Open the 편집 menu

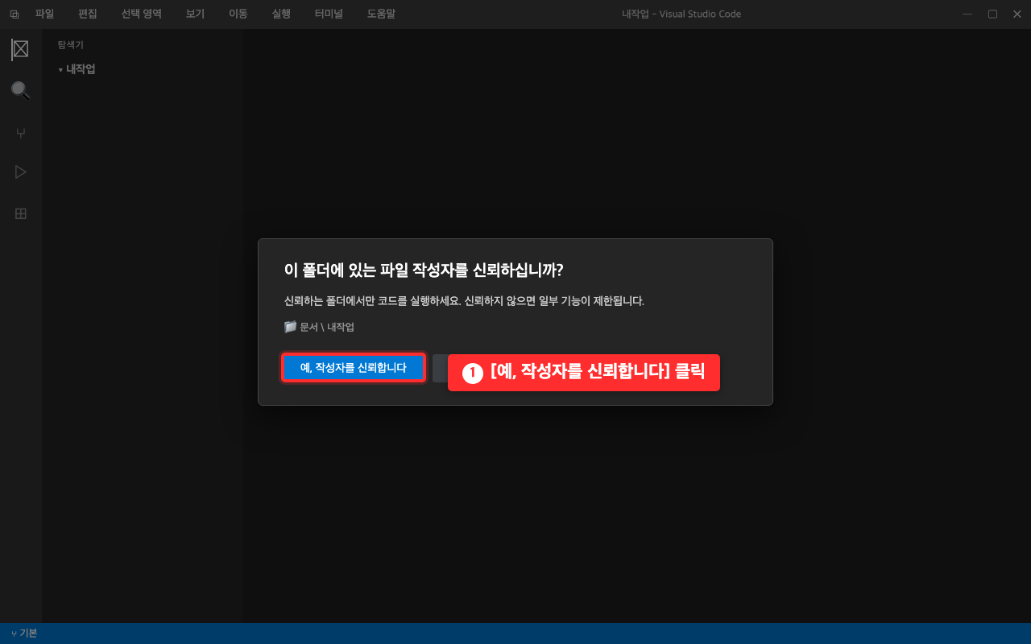(x=88, y=14)
